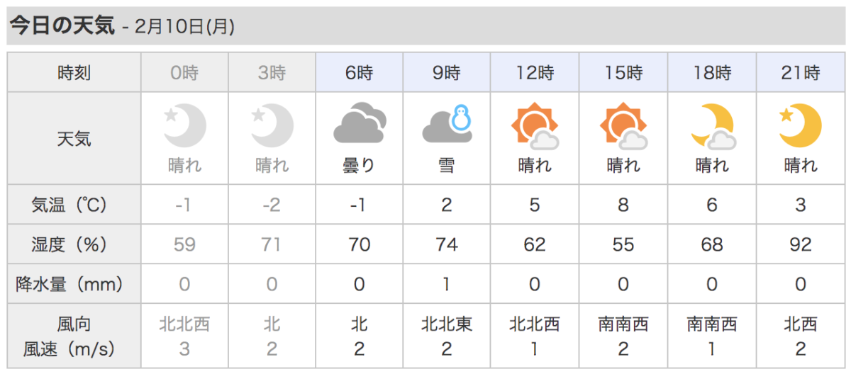Click the 0時 clear-night moon icon
This screenshot has height=374, width=851.
click(x=184, y=126)
